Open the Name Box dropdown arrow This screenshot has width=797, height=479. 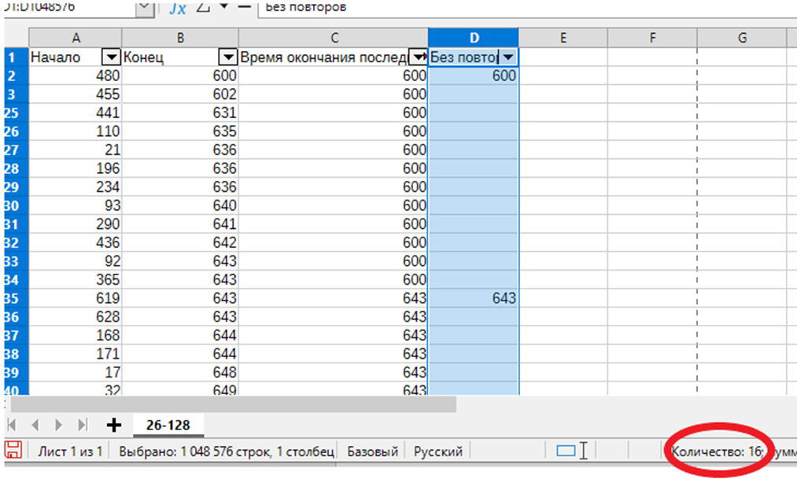click(x=146, y=8)
